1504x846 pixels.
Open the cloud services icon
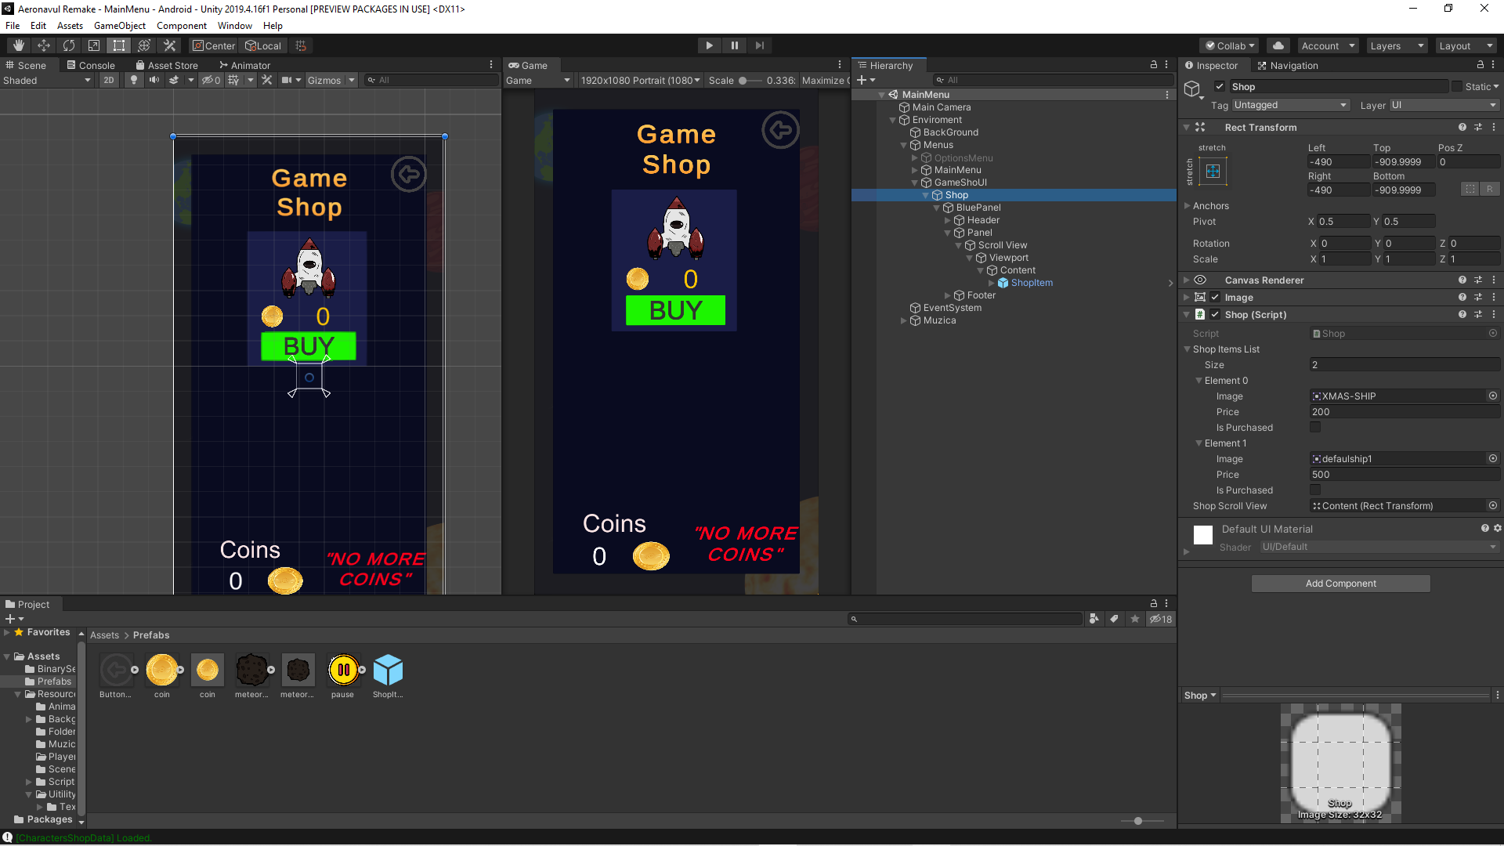click(1278, 45)
